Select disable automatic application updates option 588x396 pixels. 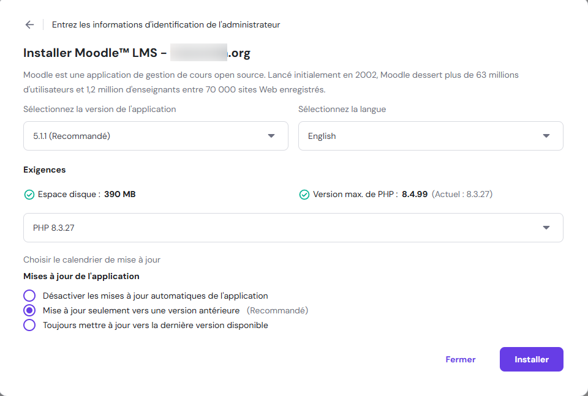coord(29,296)
